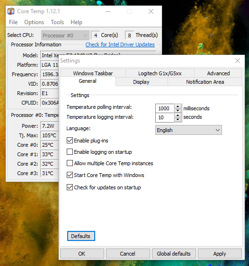
Task: Click the logging interval field showing 10
Action: coord(165,117)
